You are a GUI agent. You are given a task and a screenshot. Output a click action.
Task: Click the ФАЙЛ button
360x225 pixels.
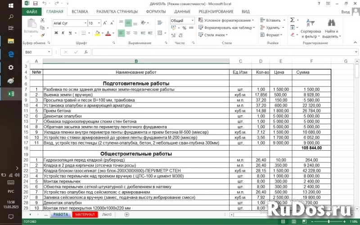tap(31, 11)
